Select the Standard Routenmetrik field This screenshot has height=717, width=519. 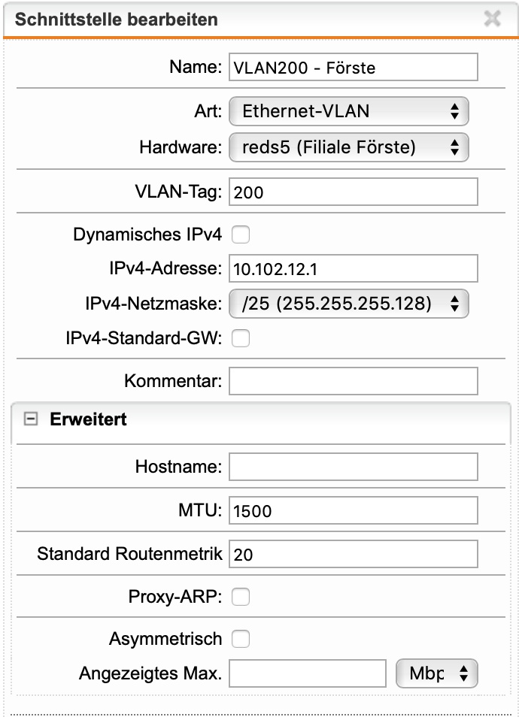(x=353, y=555)
